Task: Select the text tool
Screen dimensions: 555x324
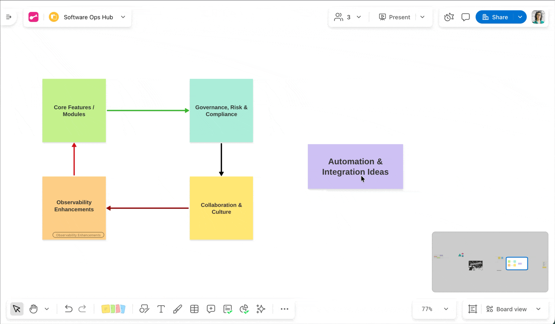Action: (161, 309)
